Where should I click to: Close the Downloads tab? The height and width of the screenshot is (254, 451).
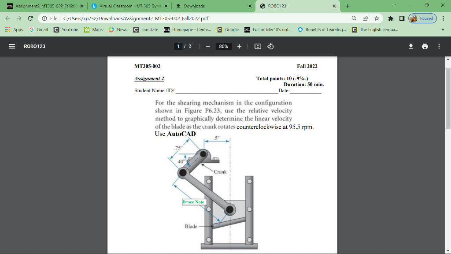[x=250, y=6]
